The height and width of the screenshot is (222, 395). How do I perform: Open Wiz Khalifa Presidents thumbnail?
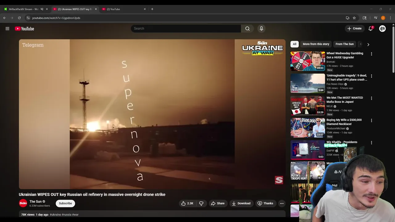pyautogui.click(x=308, y=150)
